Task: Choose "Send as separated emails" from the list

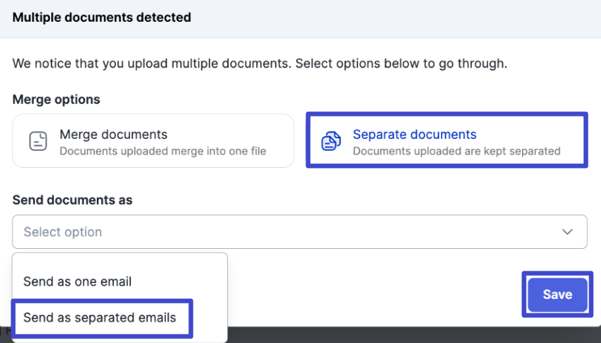Action: point(100,318)
